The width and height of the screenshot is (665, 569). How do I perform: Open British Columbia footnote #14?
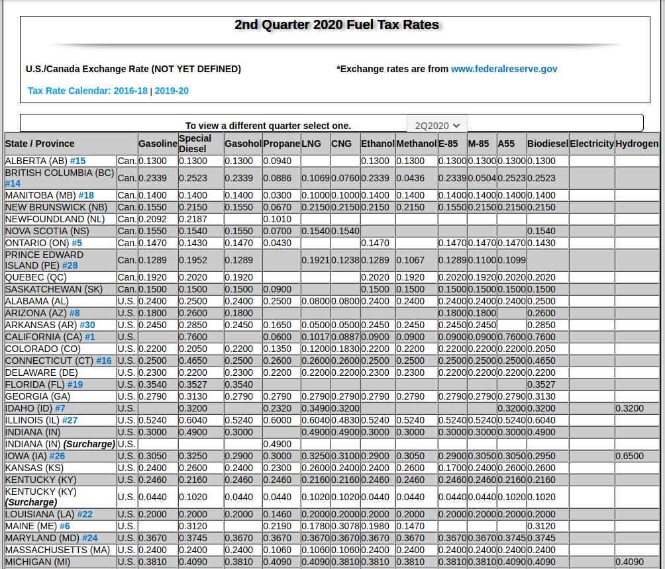[x=13, y=183]
